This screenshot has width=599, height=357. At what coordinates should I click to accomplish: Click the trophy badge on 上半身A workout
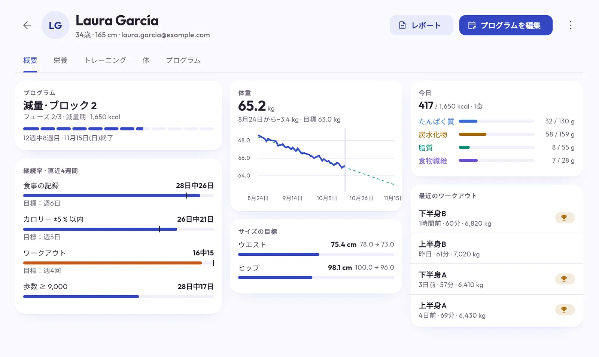pyautogui.click(x=564, y=310)
